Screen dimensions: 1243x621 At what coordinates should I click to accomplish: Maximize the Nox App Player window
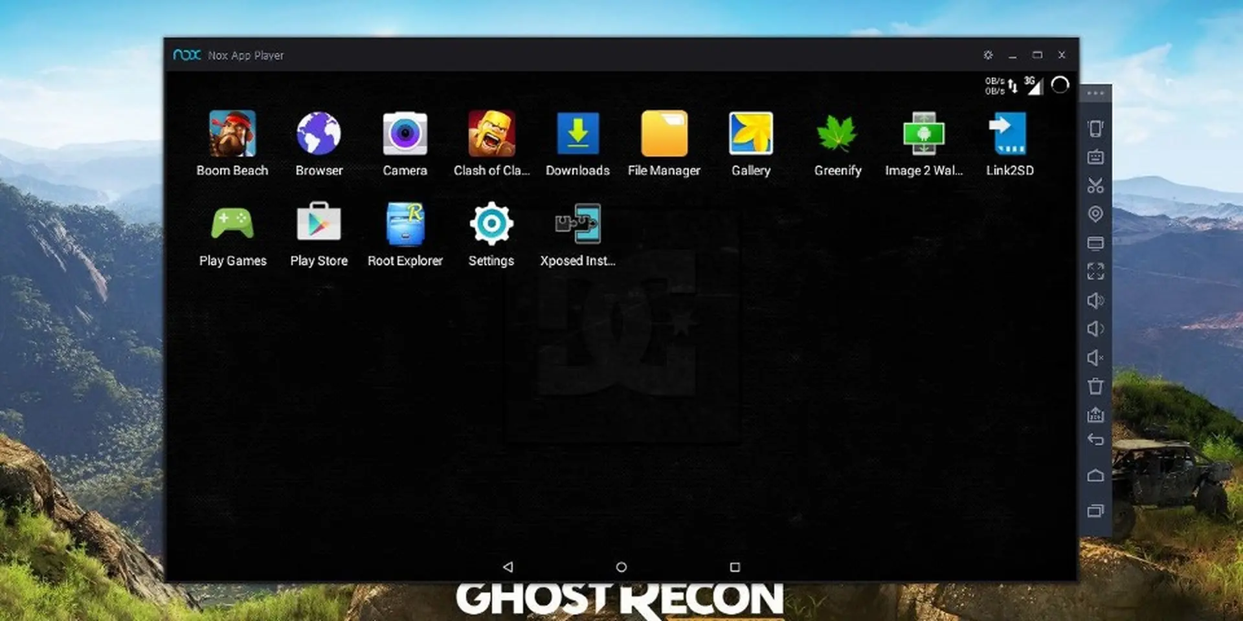pyautogui.click(x=1037, y=55)
